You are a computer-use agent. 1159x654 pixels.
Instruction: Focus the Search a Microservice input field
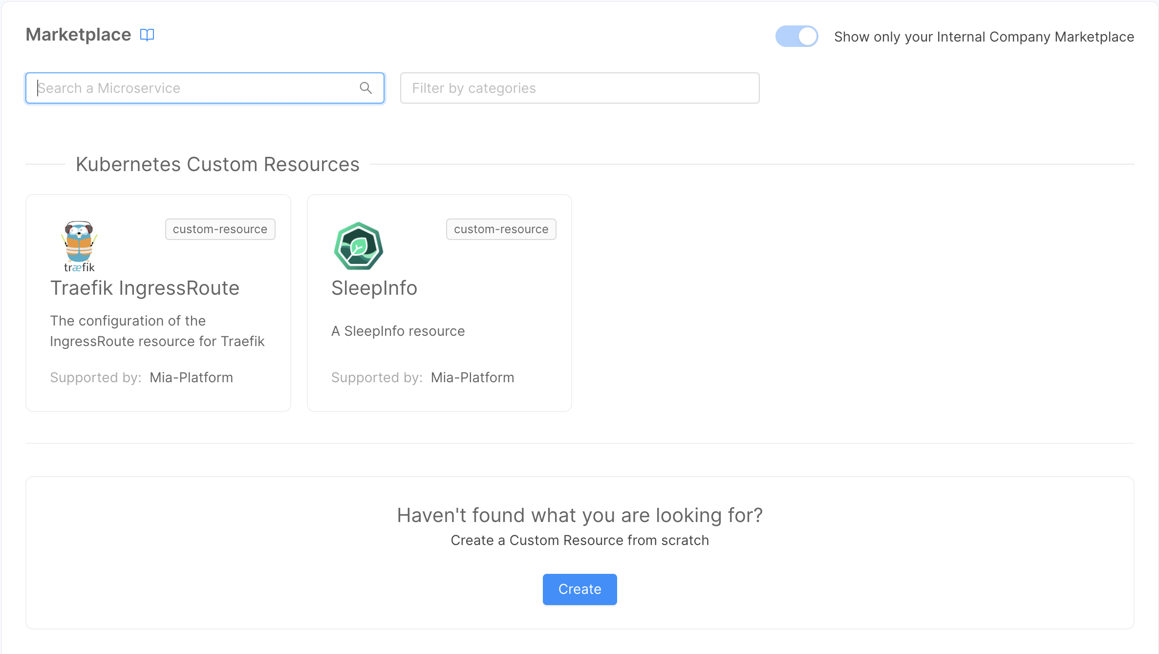pyautogui.click(x=195, y=88)
